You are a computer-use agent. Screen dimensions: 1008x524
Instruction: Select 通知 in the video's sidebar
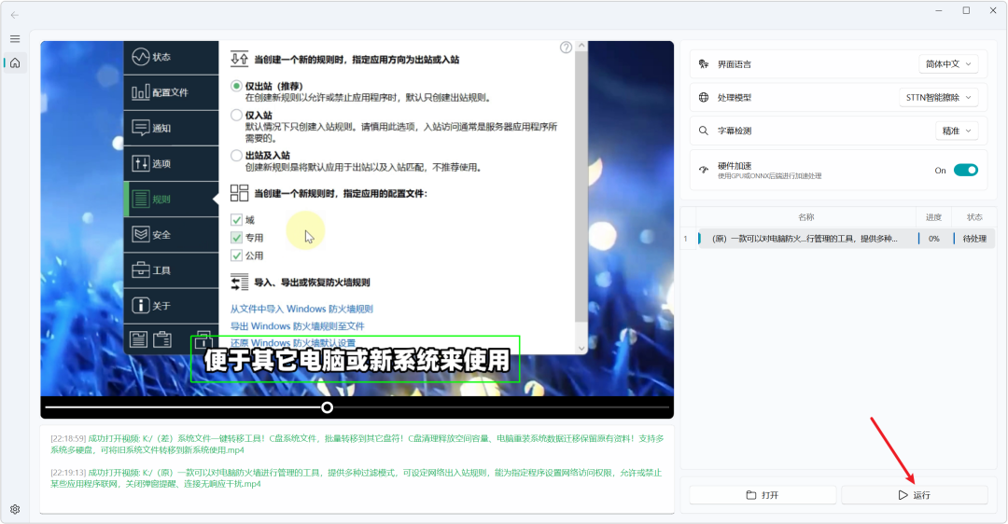[171, 128]
